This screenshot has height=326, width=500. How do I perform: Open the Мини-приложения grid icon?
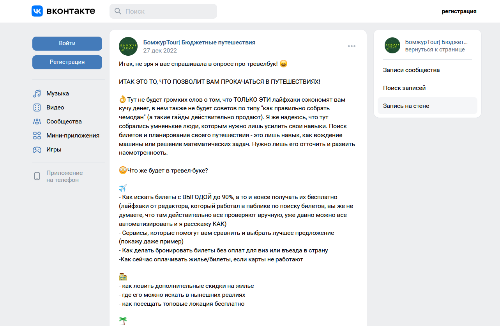point(37,136)
